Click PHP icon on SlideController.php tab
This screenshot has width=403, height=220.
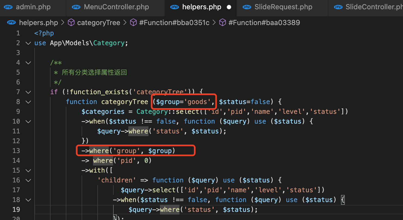338,7
